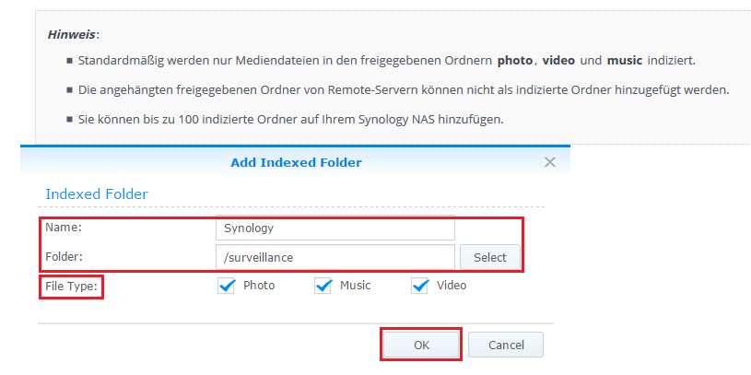Uncheck the Photo file type checkbox
Viewport: 751px width, 375px height.
227,286
